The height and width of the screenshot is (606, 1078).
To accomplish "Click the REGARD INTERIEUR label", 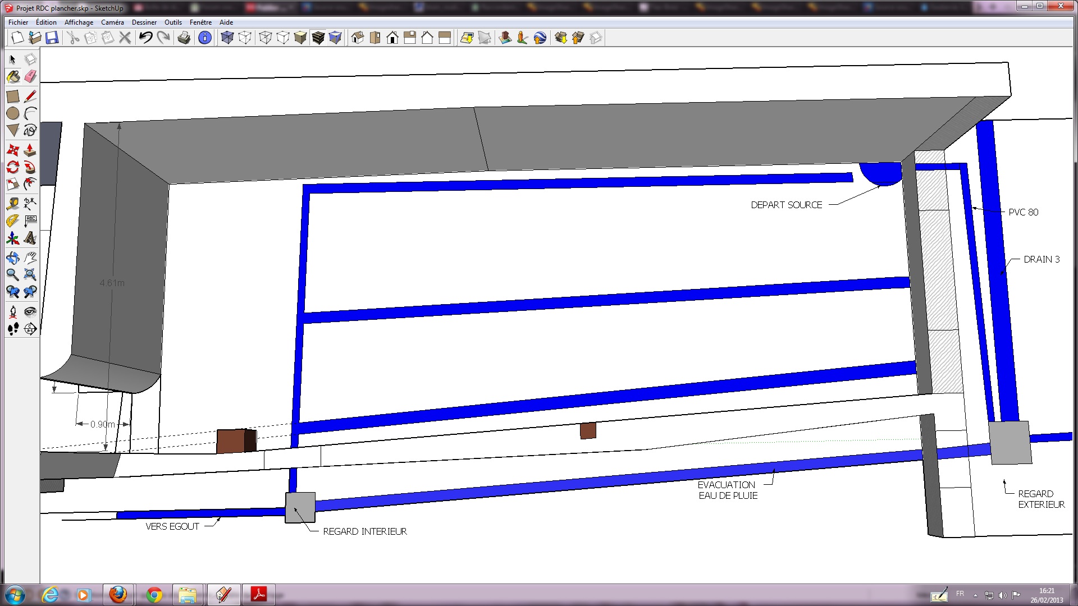I will 364,531.
